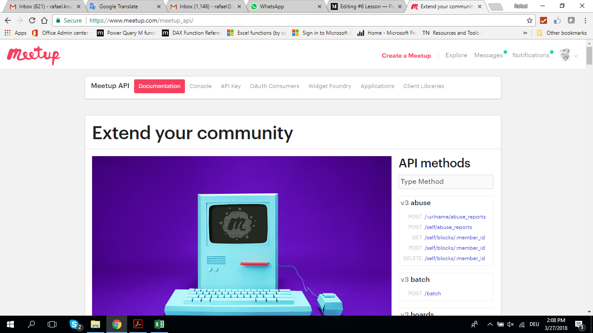Open Adobe Acrobat from the taskbar
Image resolution: width=593 pixels, height=333 pixels.
click(138, 324)
